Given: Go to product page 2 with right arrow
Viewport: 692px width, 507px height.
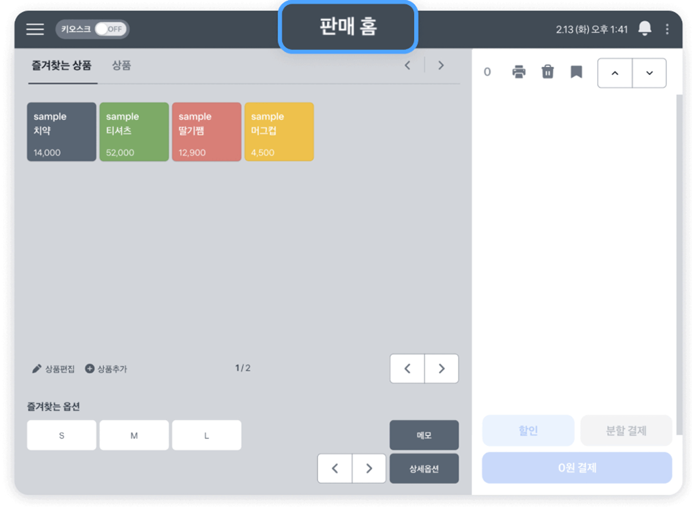Looking at the screenshot, I should tap(441, 369).
